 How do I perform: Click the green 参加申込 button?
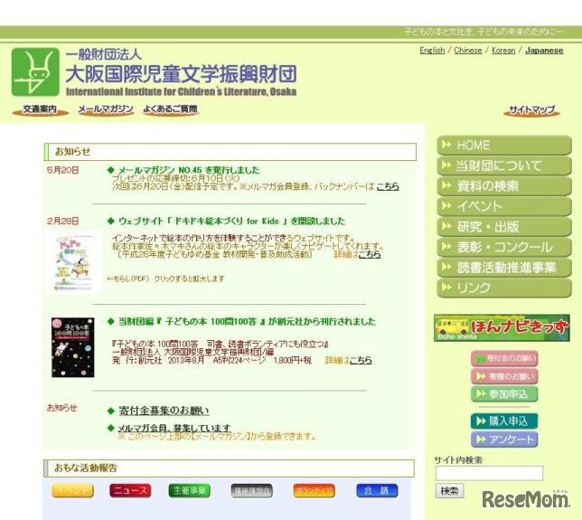(504, 394)
